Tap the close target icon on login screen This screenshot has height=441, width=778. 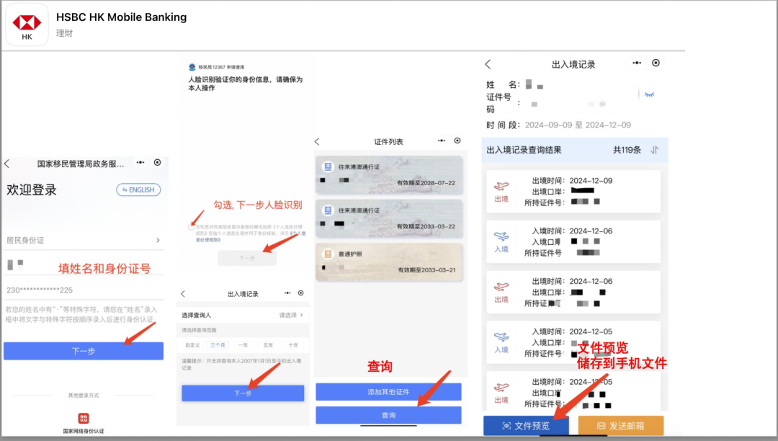coord(157,163)
